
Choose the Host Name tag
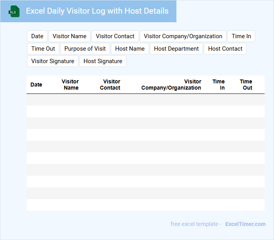pyautogui.click(x=130, y=49)
